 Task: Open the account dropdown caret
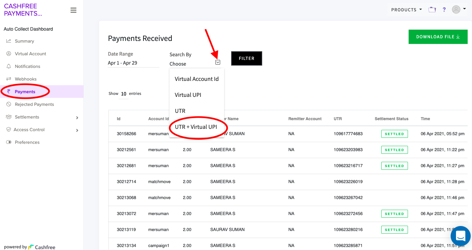464,9
